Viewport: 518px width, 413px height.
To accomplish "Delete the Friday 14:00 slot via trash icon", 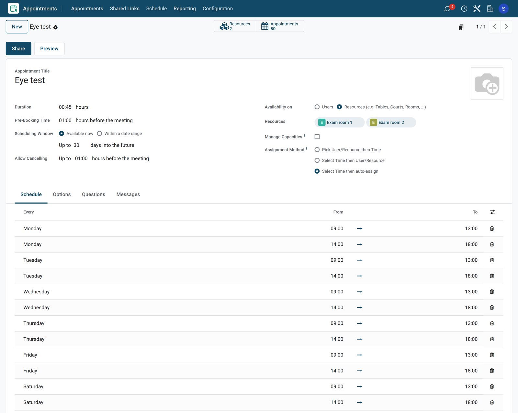I will click(x=492, y=371).
